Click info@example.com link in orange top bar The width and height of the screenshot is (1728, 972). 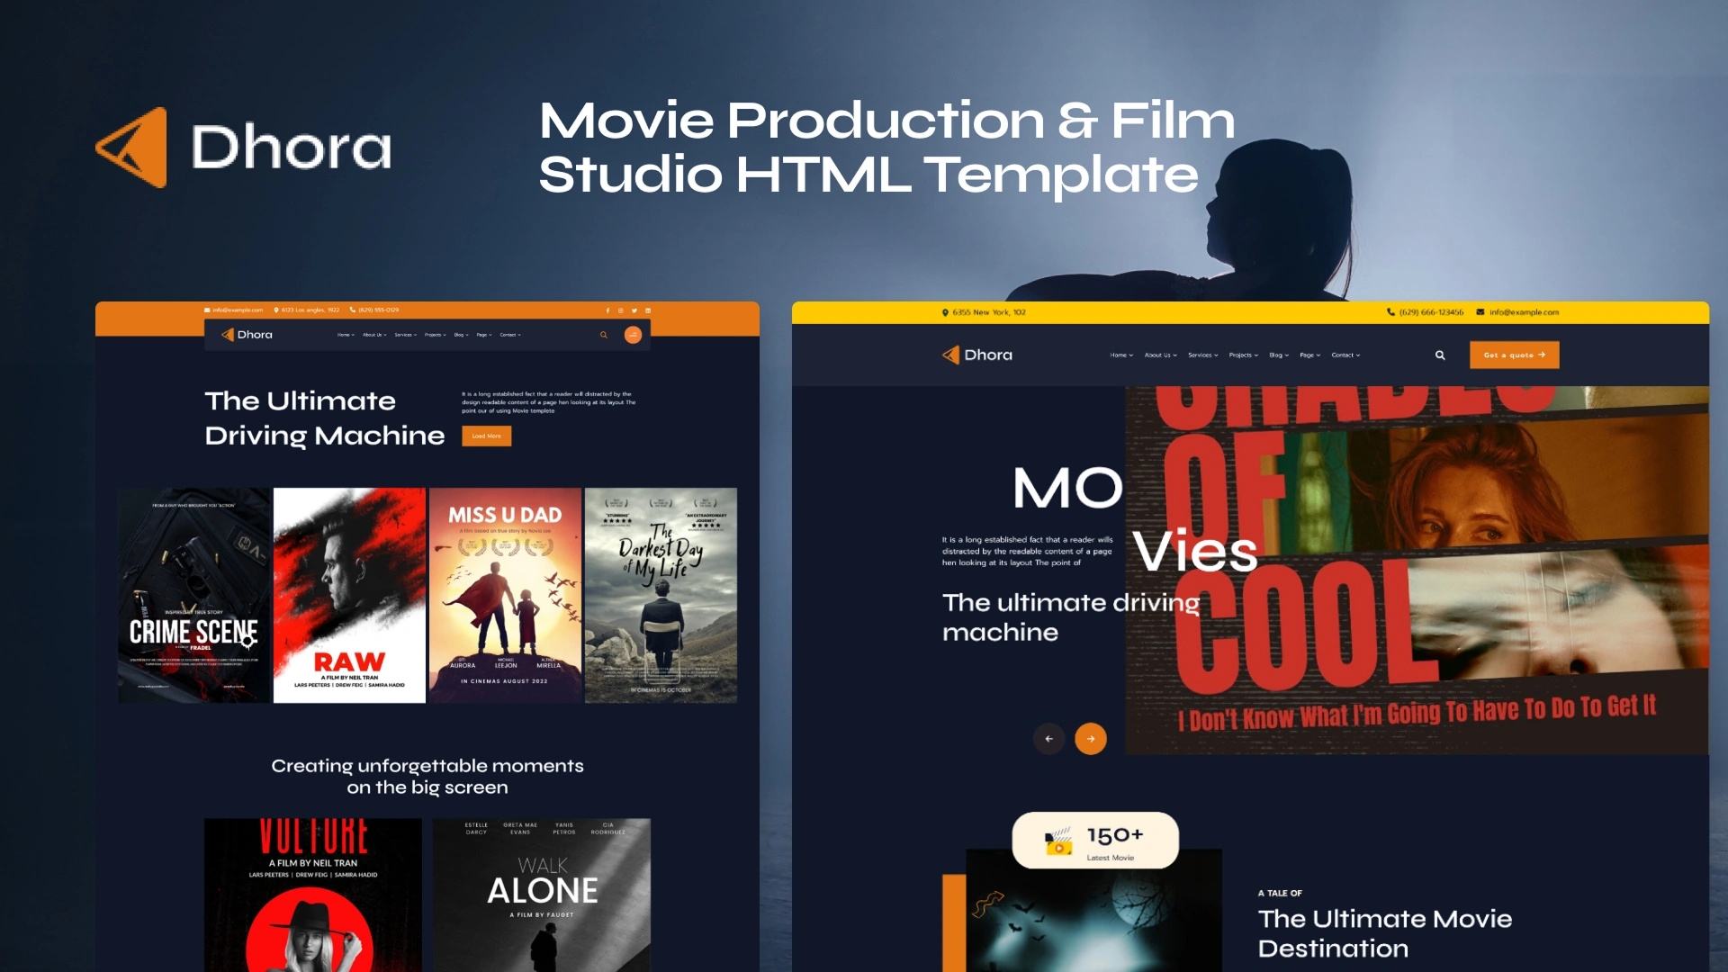coord(238,310)
